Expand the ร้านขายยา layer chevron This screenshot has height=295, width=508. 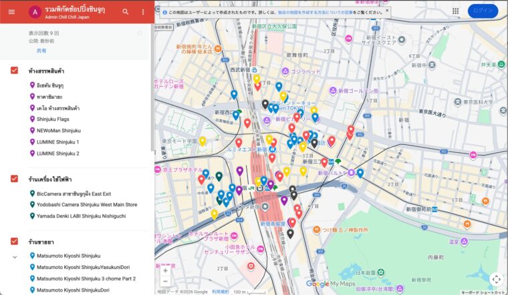click(x=14, y=256)
